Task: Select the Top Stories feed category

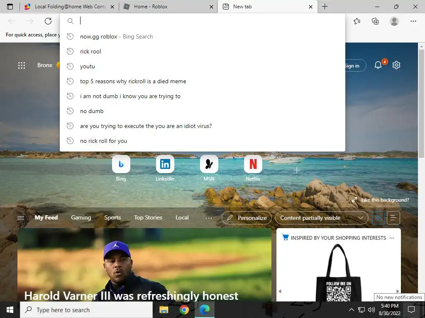Action: tap(148, 217)
